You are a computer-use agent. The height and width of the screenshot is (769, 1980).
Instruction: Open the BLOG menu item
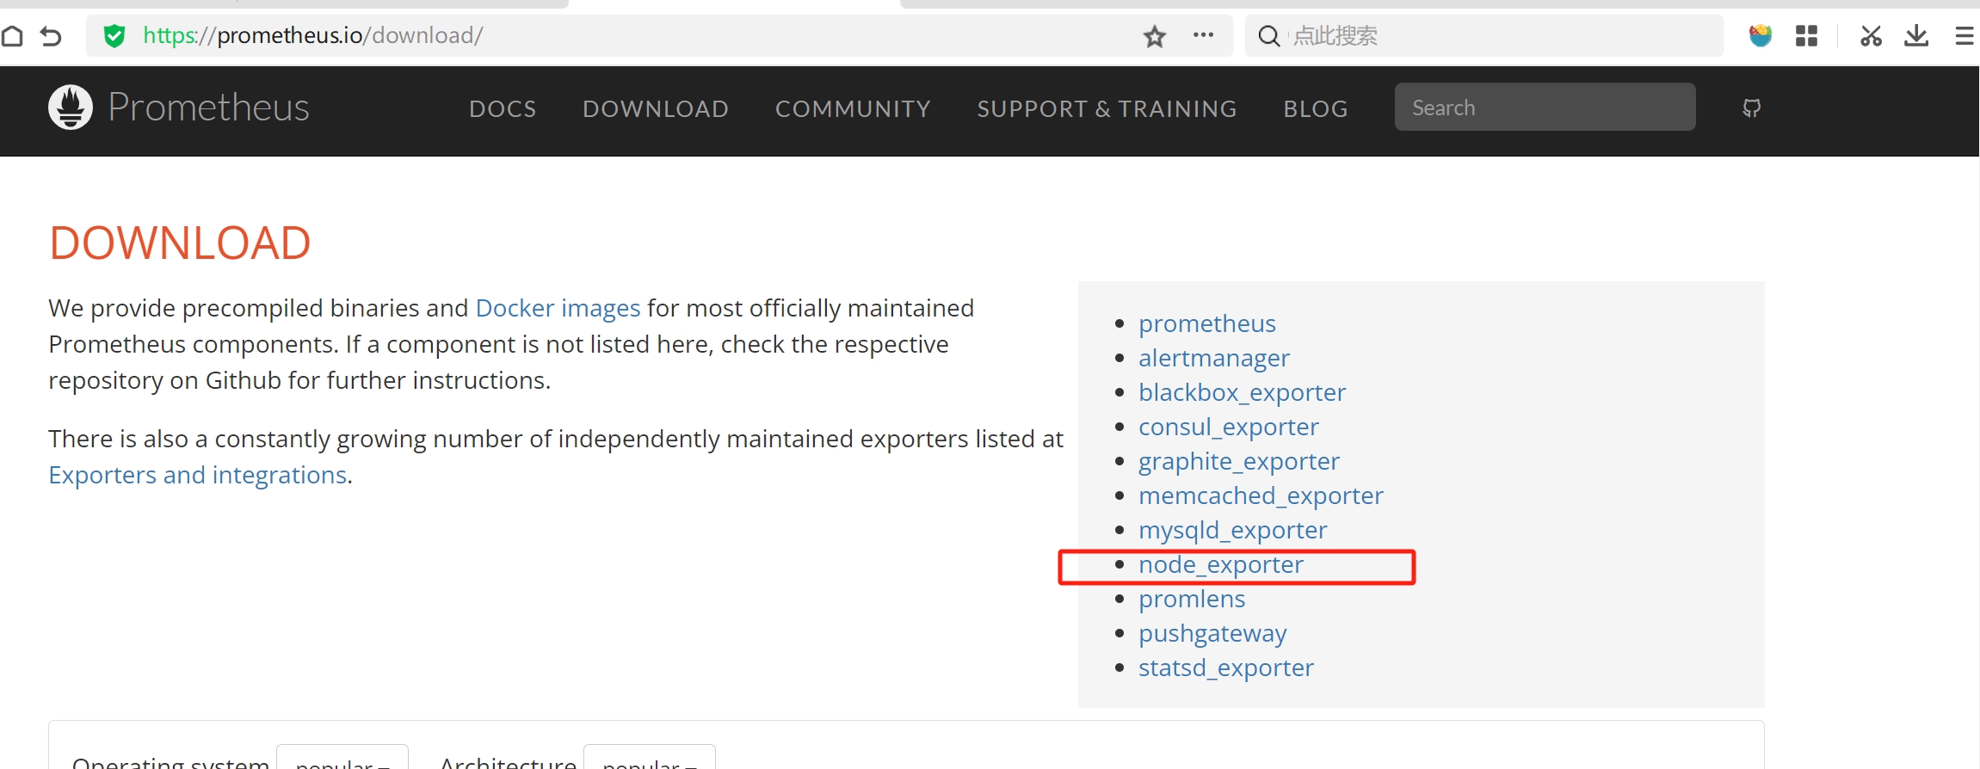point(1316,109)
